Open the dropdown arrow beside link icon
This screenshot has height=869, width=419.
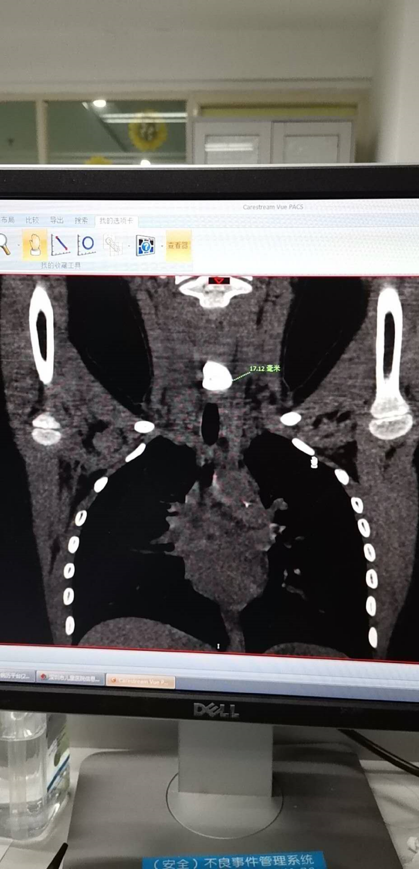[129, 246]
